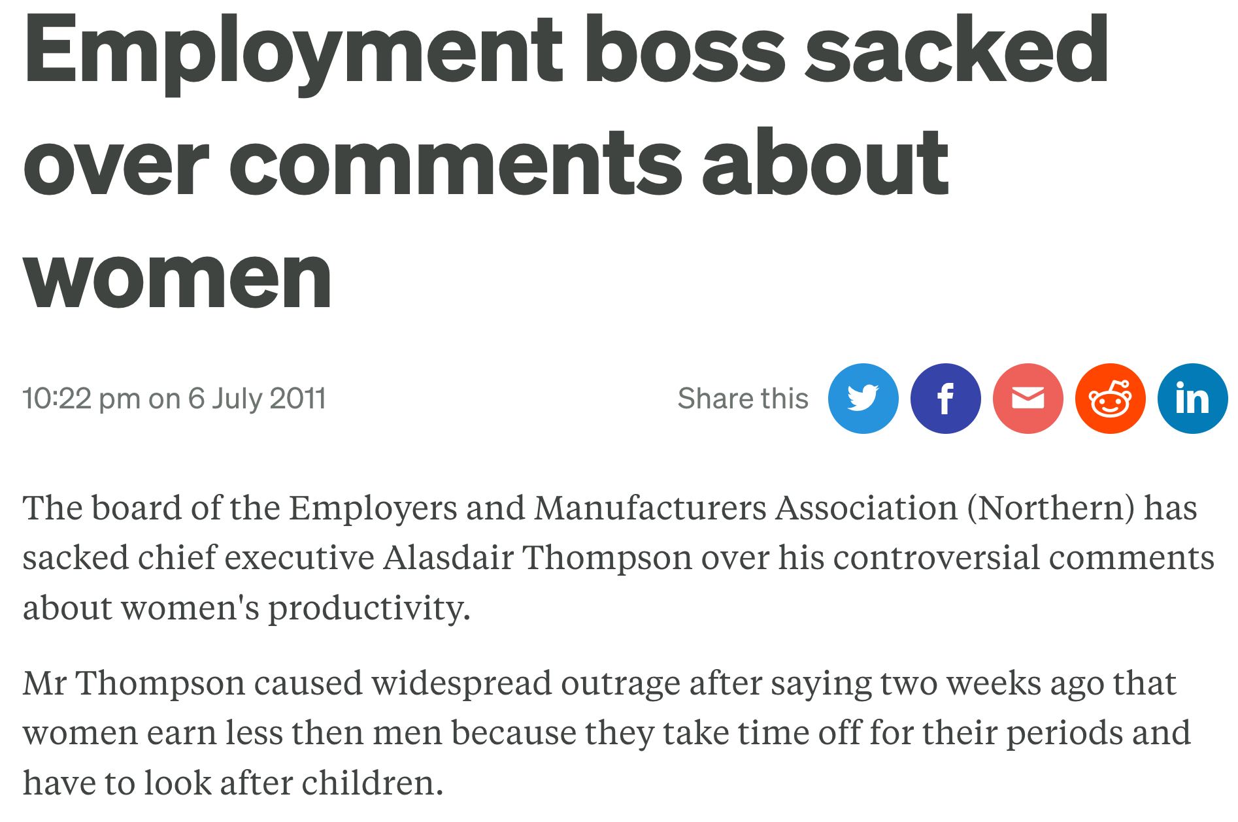This screenshot has width=1238, height=822.
Task: Click '(Northern)' in the first paragraph
Action: click(x=1050, y=508)
